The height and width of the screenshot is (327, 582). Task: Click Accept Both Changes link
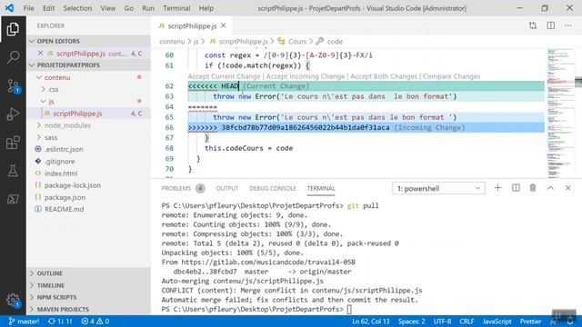tap(384, 76)
